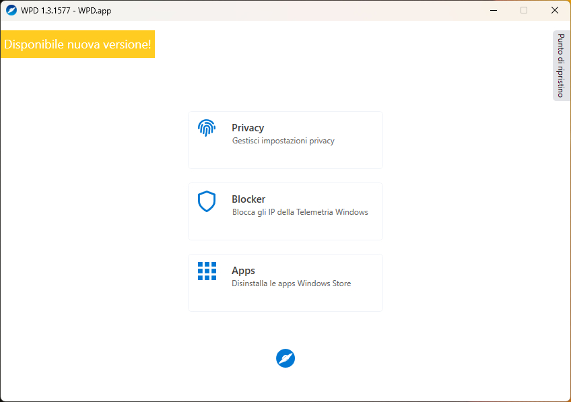
Task: Open the Blocker heading
Action: point(248,199)
